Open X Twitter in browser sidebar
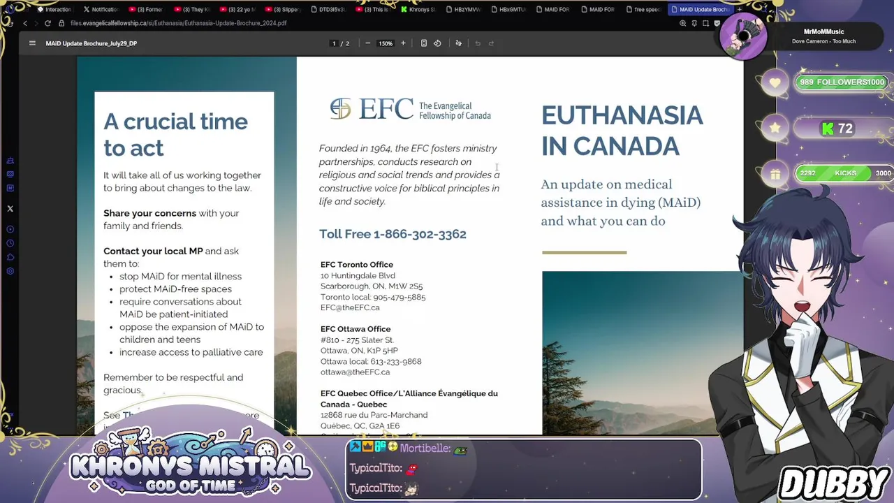The height and width of the screenshot is (503, 894). tap(10, 209)
